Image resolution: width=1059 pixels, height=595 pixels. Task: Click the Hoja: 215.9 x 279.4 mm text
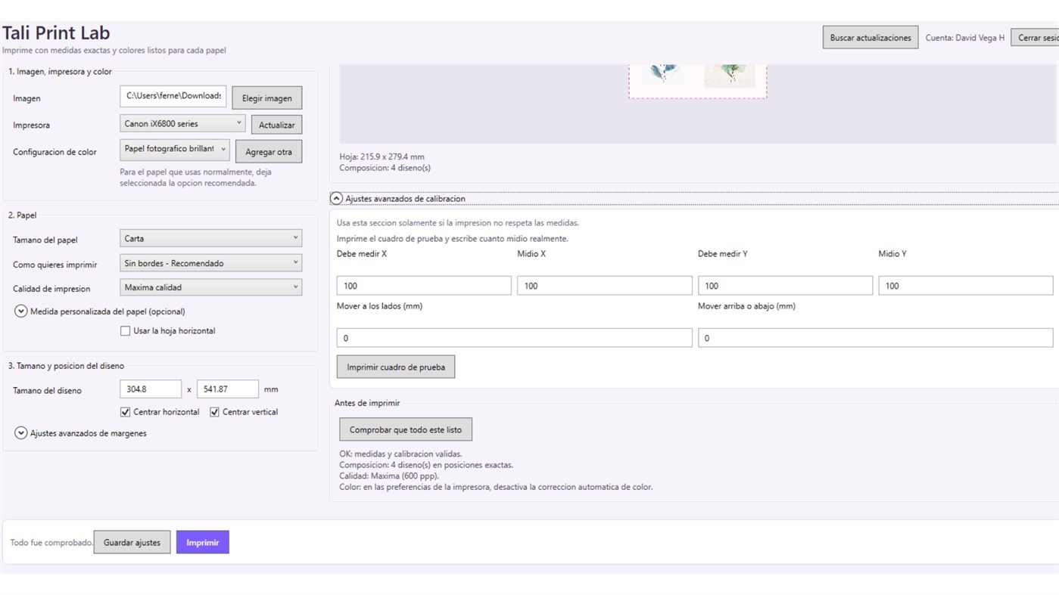click(x=382, y=157)
